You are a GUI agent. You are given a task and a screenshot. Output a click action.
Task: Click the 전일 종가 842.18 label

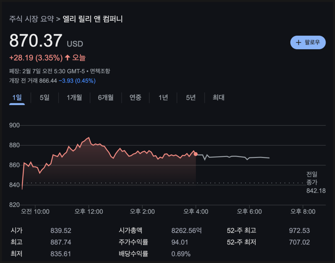(x=316, y=183)
